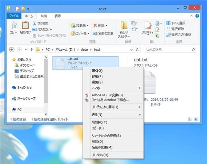Screen dimensions: 207x164
Task: Click the Refresh button beside address bar
Action: (x=137, y=50)
